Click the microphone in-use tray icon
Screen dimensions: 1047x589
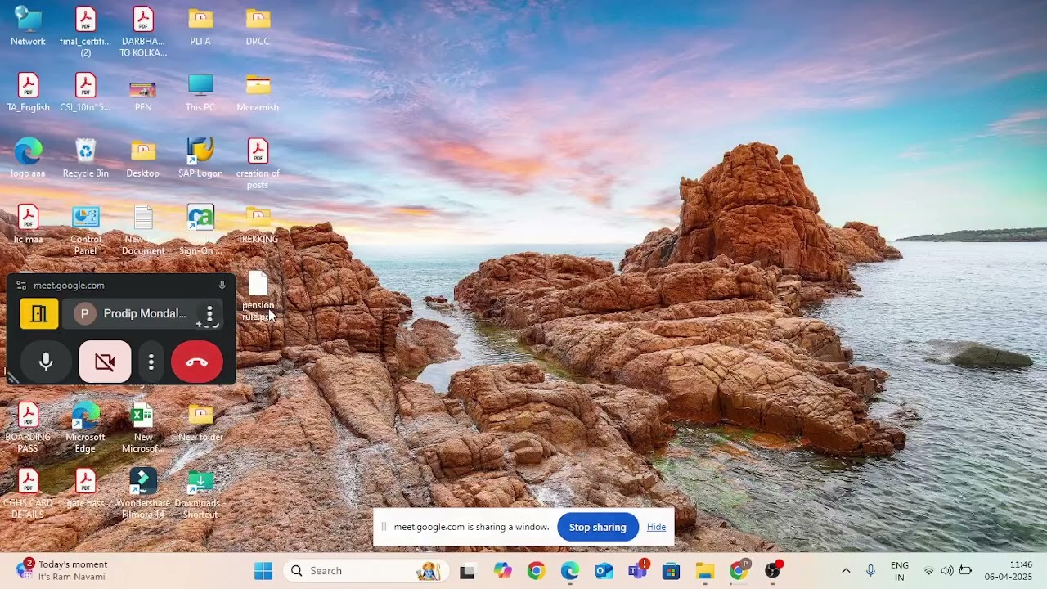[x=870, y=571]
